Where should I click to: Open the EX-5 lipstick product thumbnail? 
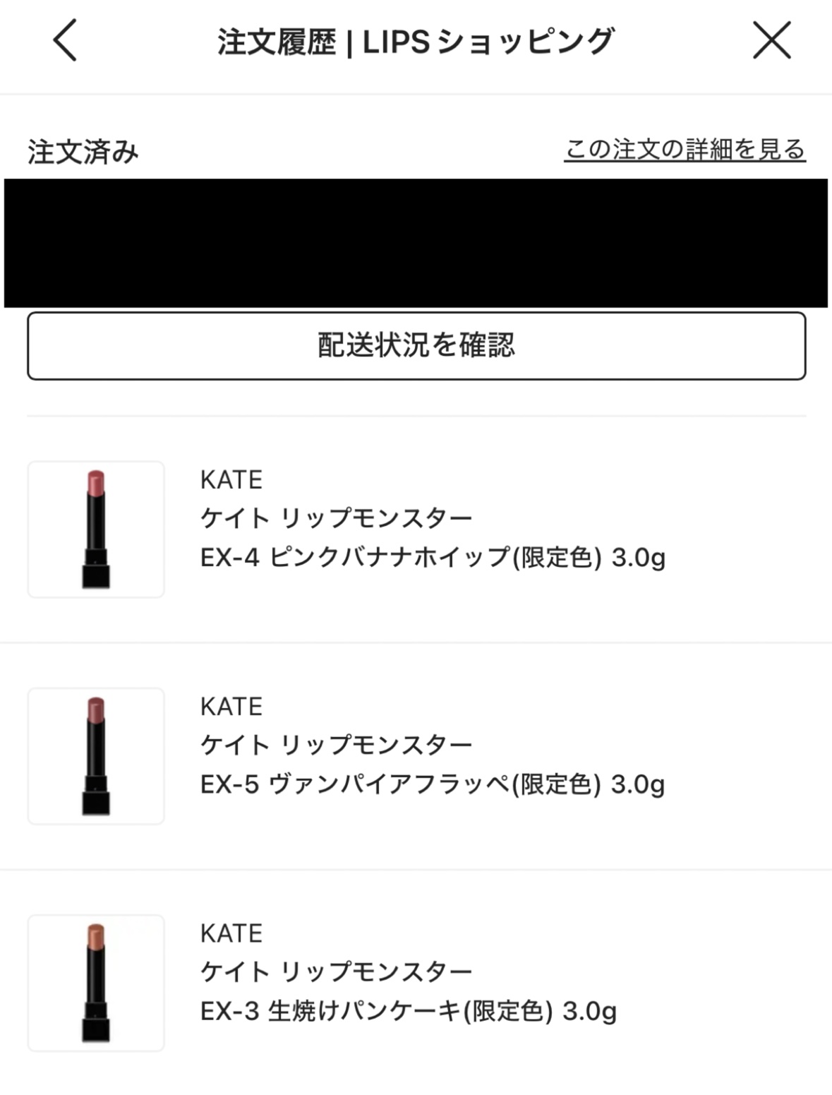[96, 756]
